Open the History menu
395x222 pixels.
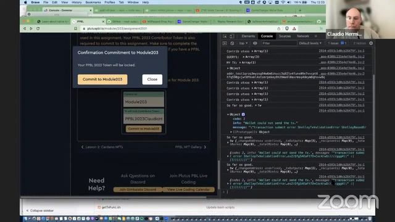click(x=77, y=2)
